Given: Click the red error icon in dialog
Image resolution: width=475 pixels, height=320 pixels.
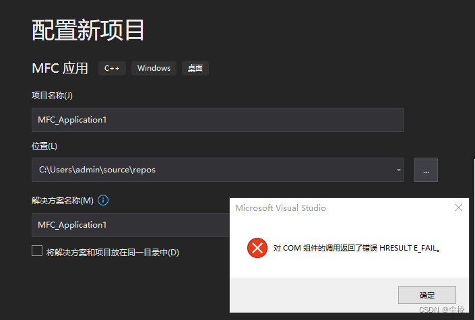Looking at the screenshot, I should [257, 248].
